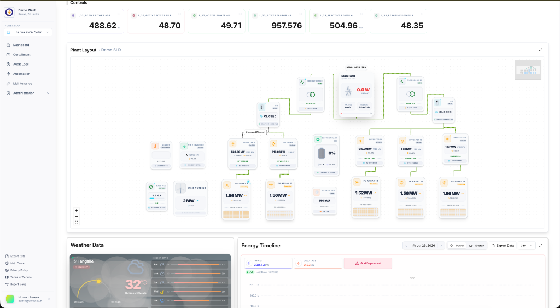Click the Automation lightning bolt icon
The height and width of the screenshot is (308, 560).
click(8, 74)
